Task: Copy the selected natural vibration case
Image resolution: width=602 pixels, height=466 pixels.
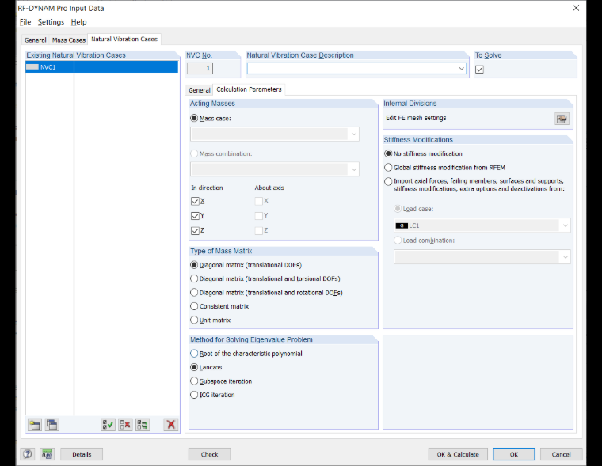Action: pos(51,425)
